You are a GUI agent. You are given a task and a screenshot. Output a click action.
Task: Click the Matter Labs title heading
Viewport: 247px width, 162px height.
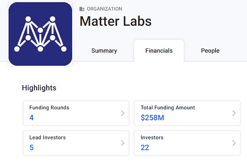tap(116, 21)
